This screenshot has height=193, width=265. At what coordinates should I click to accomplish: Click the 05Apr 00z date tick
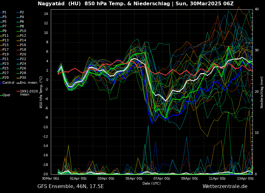(x=134, y=179)
